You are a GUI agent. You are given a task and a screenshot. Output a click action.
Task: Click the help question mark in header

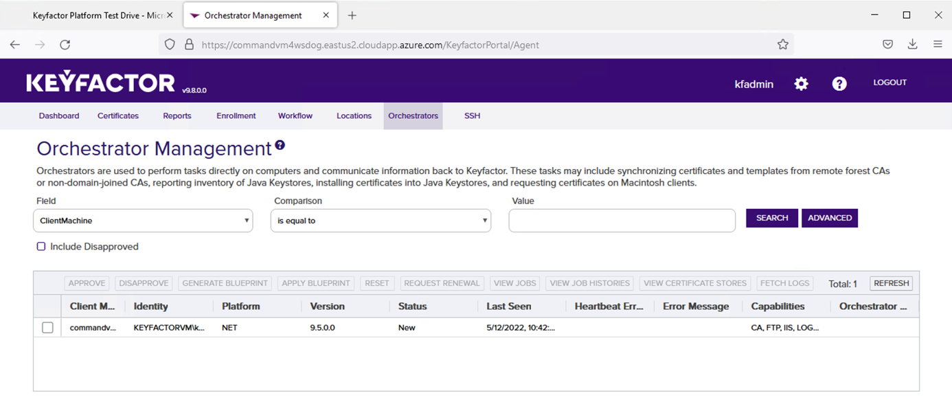(x=839, y=84)
